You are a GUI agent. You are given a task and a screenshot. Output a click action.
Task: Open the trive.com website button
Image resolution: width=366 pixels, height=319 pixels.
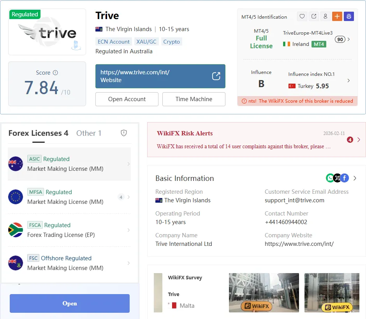[160, 76]
